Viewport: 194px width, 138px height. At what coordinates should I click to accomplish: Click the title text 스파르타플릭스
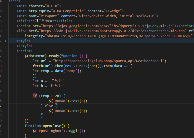point(44,21)
